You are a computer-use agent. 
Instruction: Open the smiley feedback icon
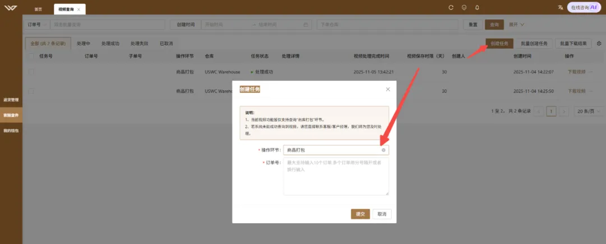(464, 7)
